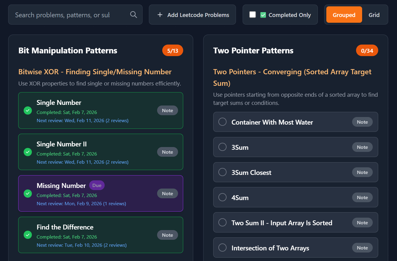Click the problem search input field
Viewport: 397px width, 261px height.
point(70,15)
